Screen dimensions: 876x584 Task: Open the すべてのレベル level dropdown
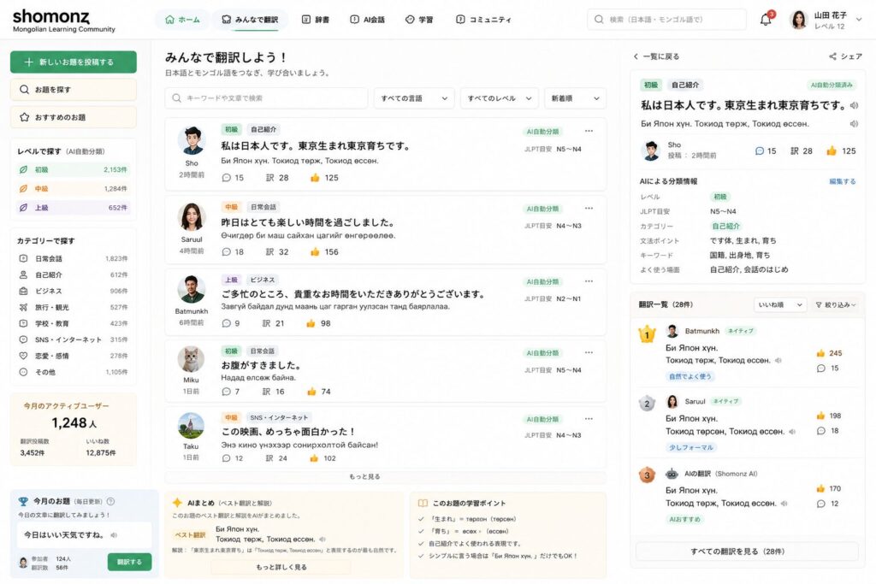pyautogui.click(x=500, y=98)
